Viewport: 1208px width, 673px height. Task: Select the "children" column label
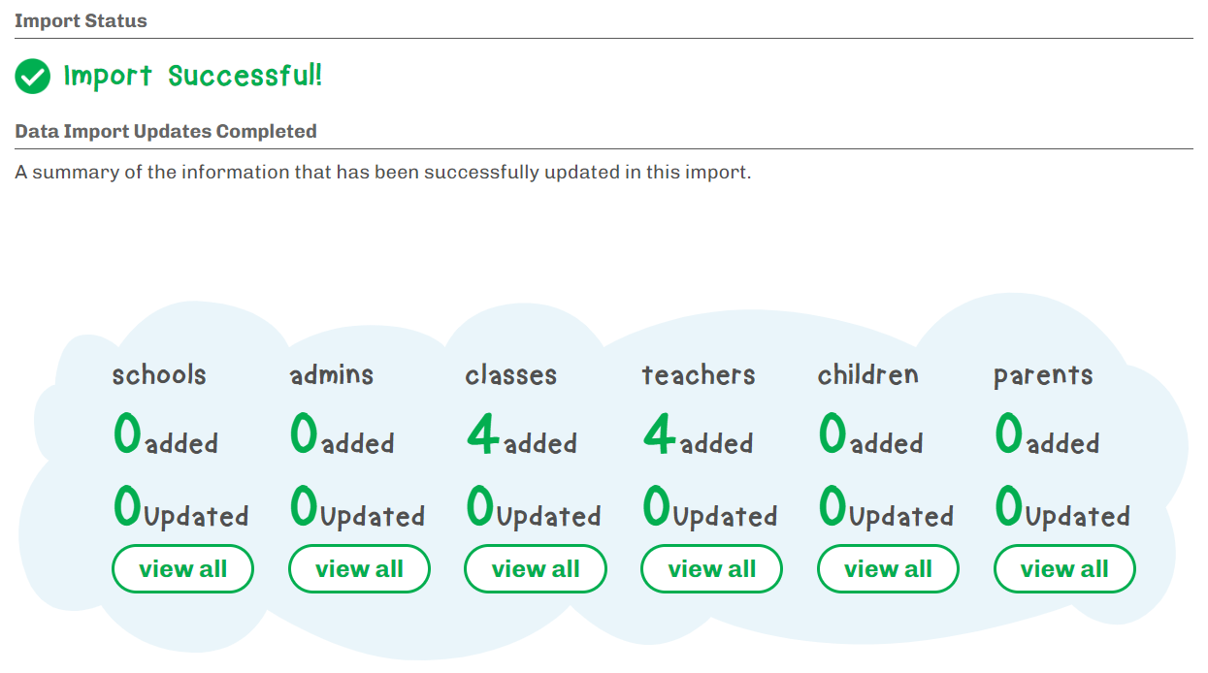pos(868,375)
